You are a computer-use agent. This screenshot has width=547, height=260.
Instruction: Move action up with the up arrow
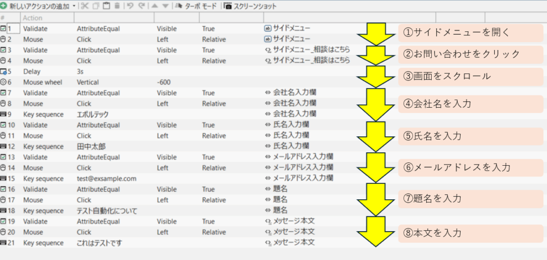[155, 6]
